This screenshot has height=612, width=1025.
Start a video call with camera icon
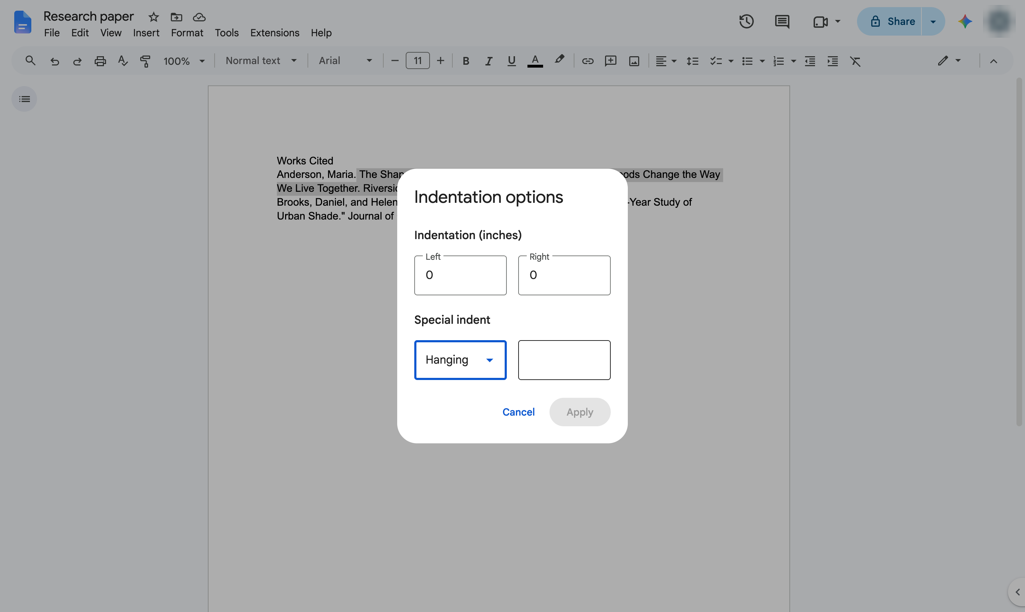[x=820, y=21]
